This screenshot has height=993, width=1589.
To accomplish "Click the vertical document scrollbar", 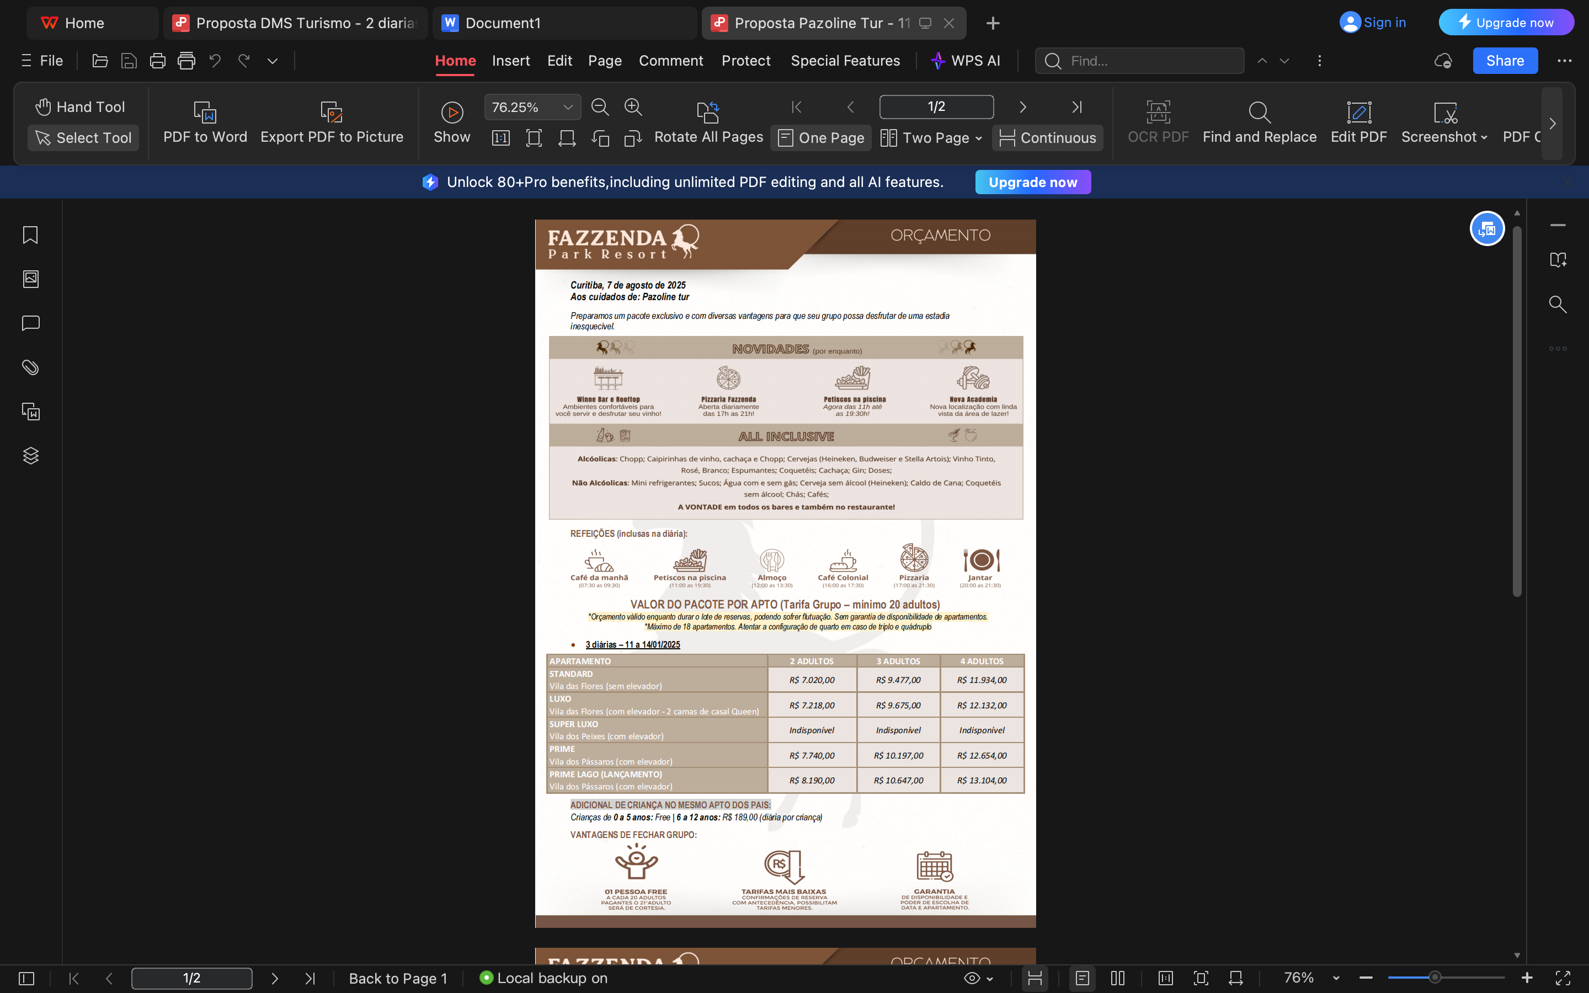I will (1517, 411).
